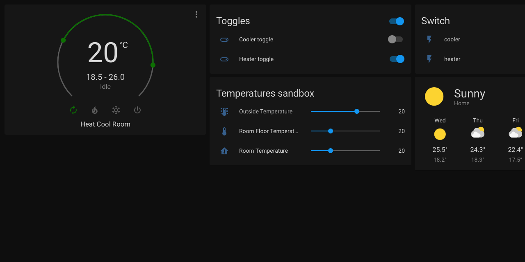Click the Room Temperature slider handle

click(331, 151)
